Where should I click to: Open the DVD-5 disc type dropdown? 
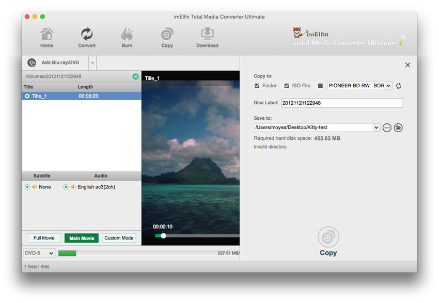coord(39,253)
